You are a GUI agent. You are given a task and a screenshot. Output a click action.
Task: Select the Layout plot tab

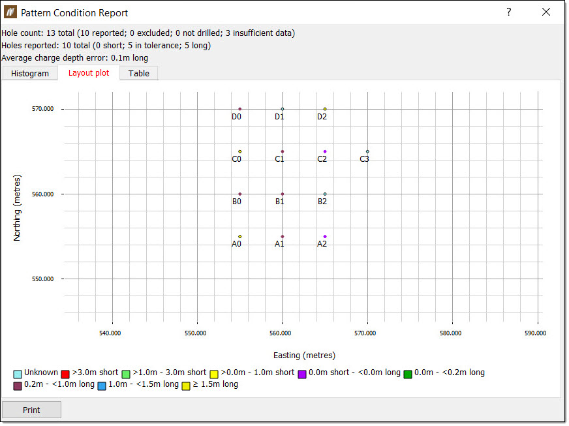[x=89, y=73]
